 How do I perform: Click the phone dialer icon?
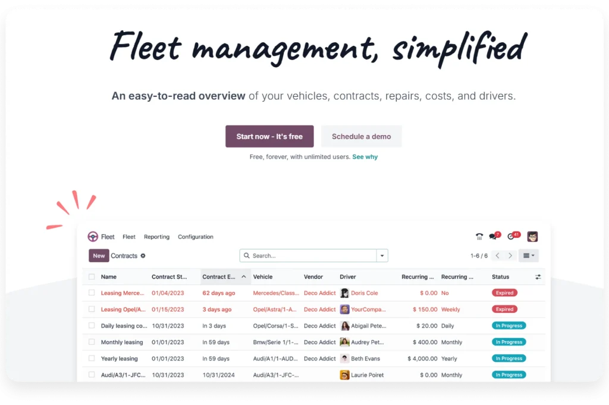click(x=479, y=237)
